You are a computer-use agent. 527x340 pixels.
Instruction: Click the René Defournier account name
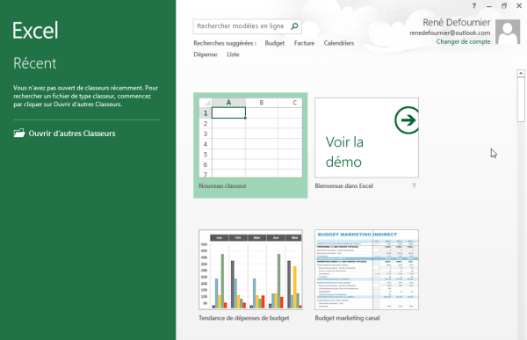coord(457,23)
